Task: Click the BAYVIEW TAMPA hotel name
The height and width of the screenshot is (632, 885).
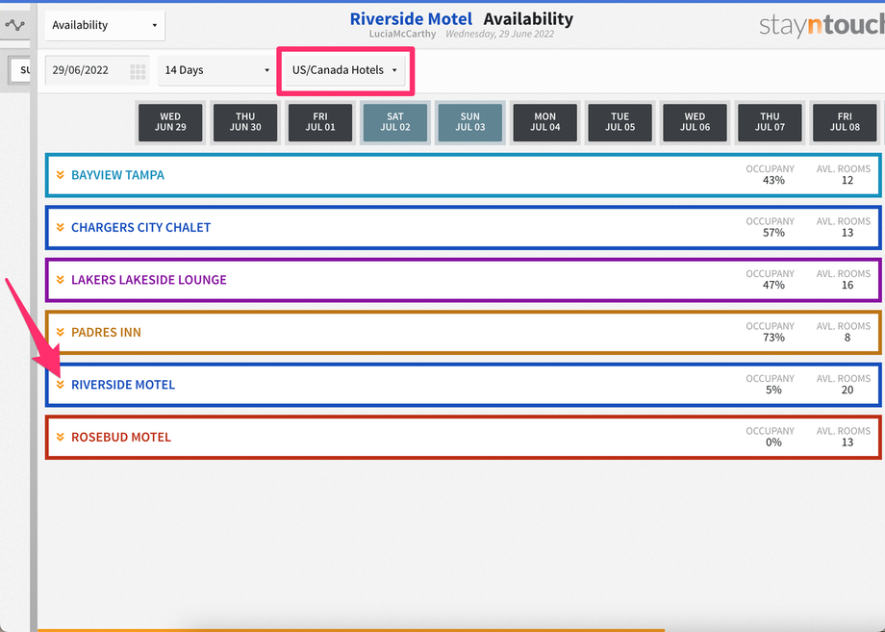Action: tap(117, 175)
